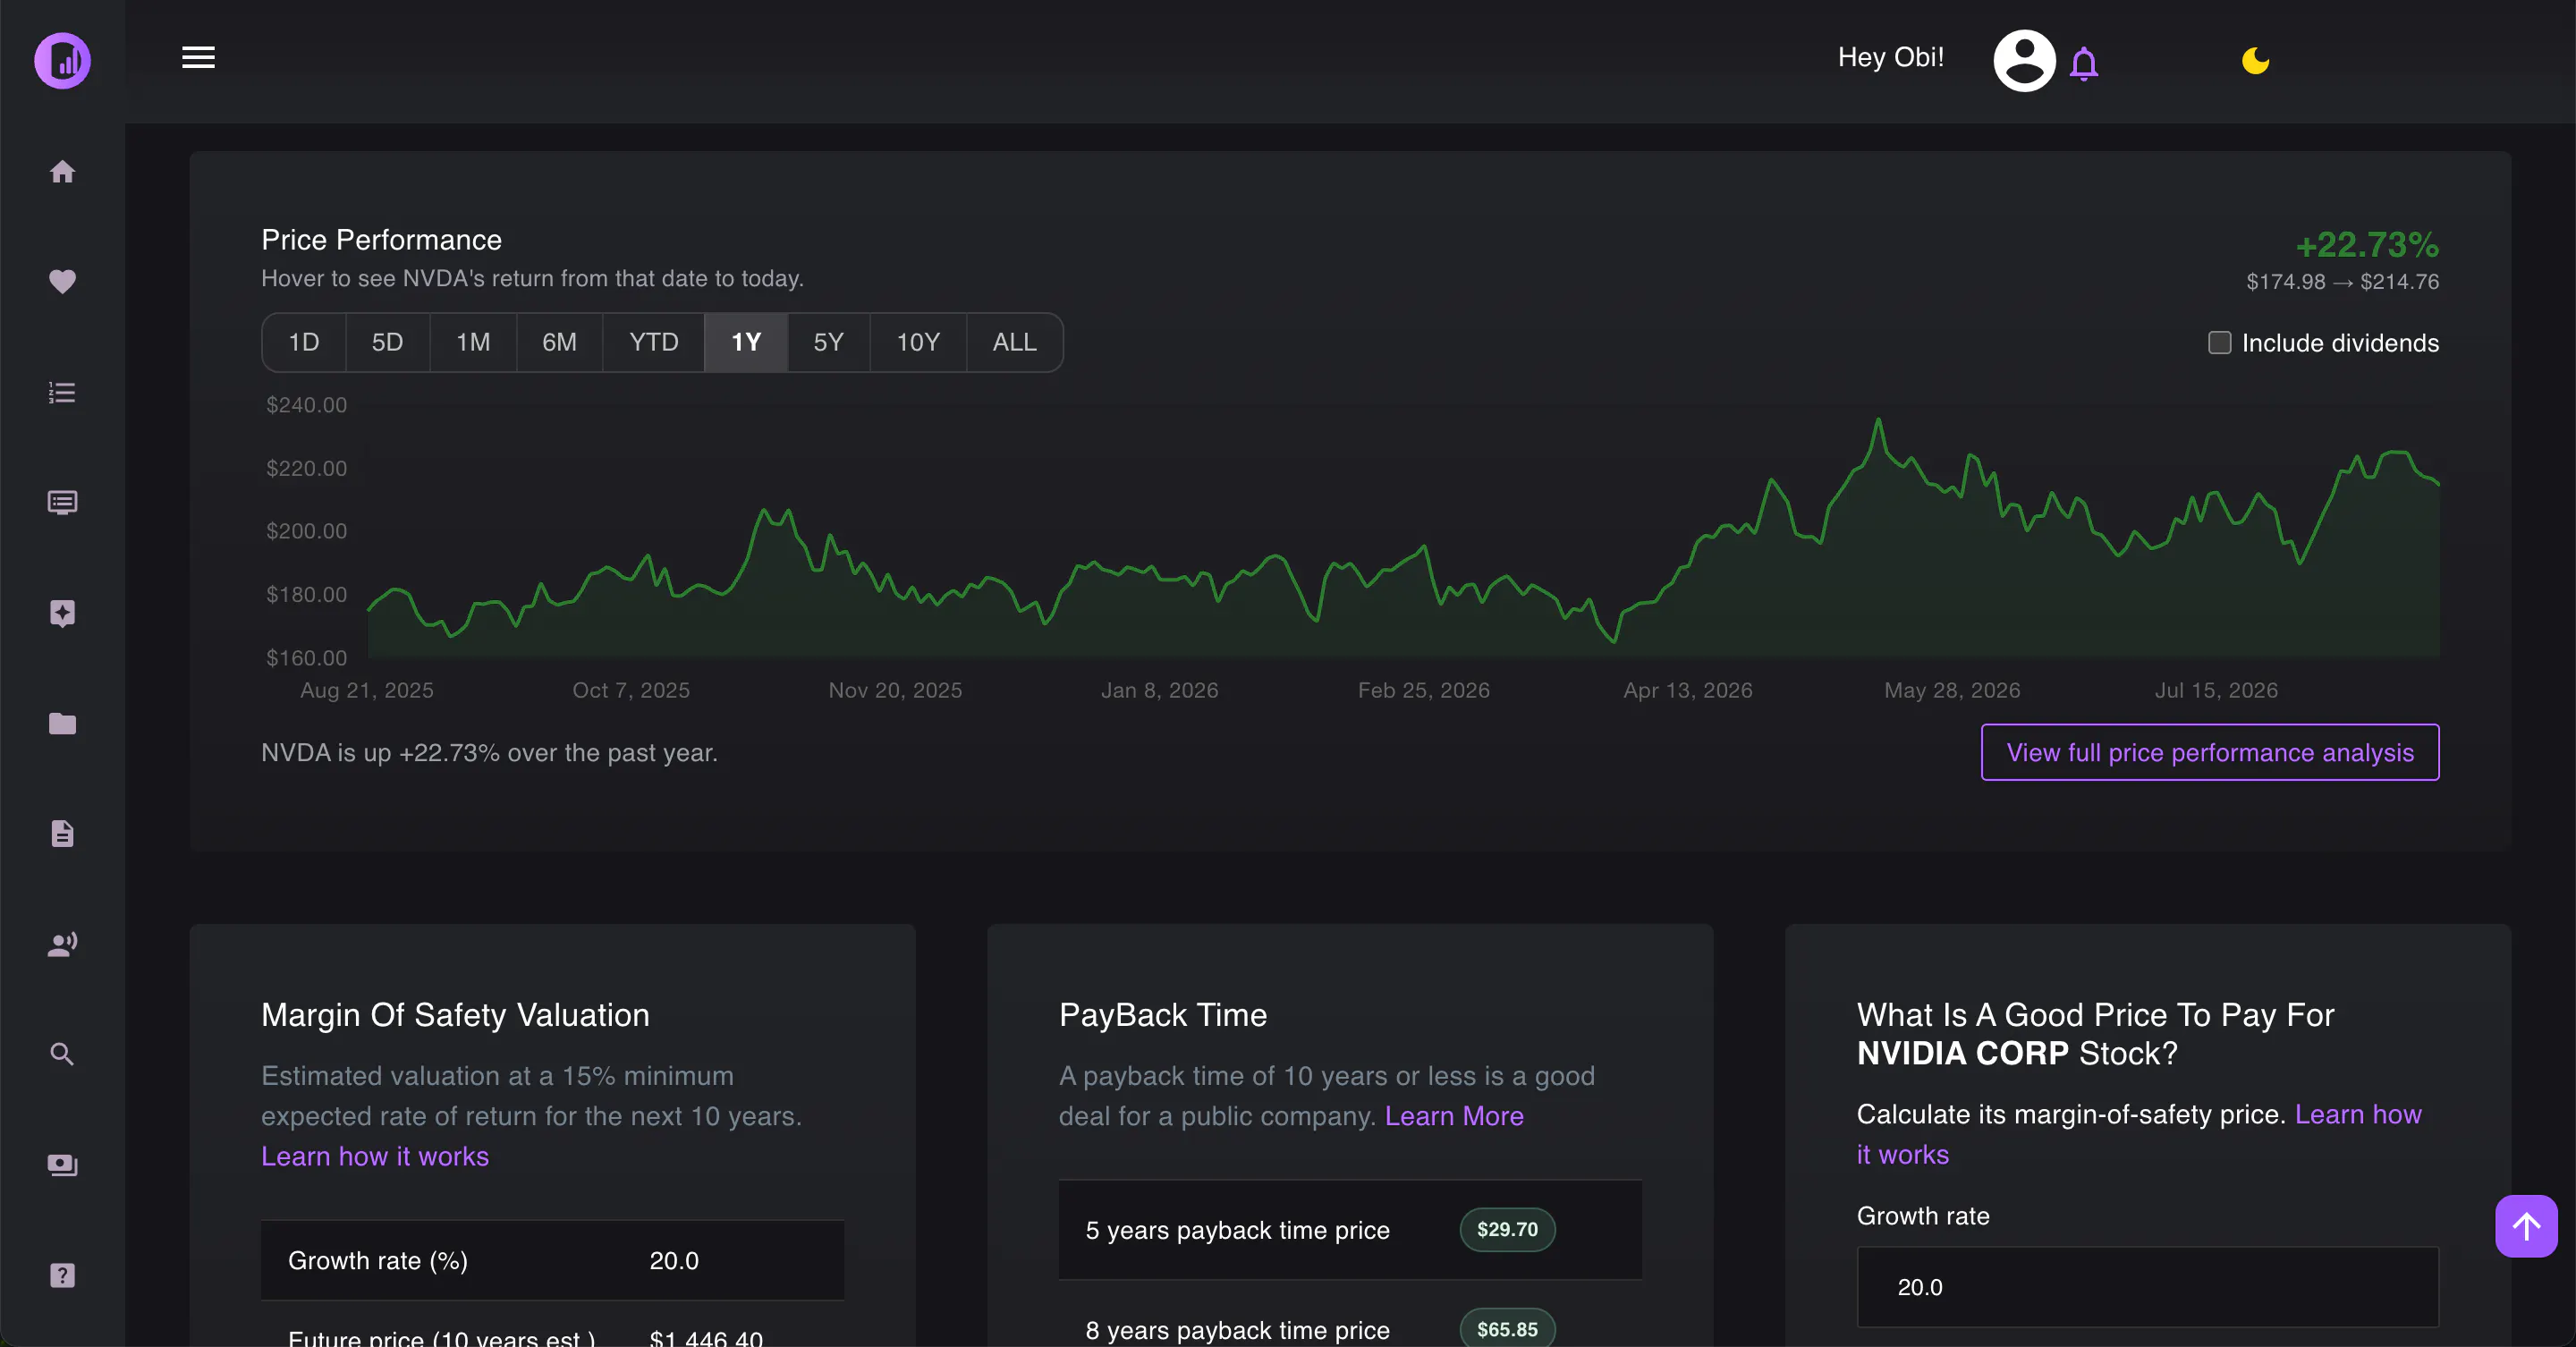The height and width of the screenshot is (1347, 2576).
Task: Open the user profile avatar
Action: [x=2024, y=60]
